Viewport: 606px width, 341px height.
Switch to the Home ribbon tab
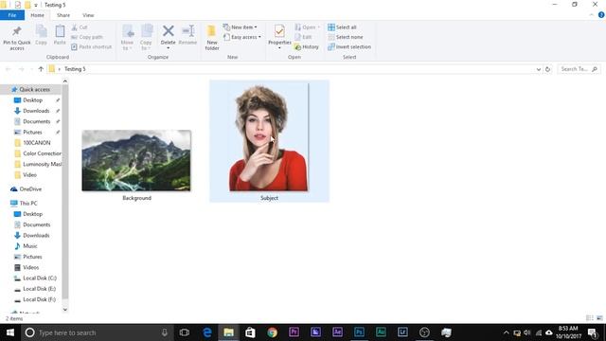tap(37, 15)
